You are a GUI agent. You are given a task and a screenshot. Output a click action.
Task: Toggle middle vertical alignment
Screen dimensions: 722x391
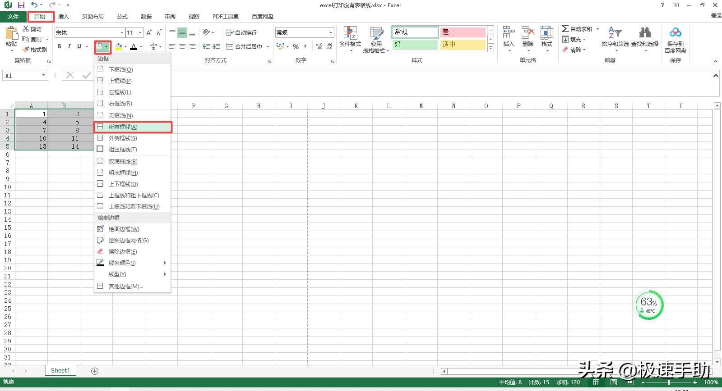point(182,32)
